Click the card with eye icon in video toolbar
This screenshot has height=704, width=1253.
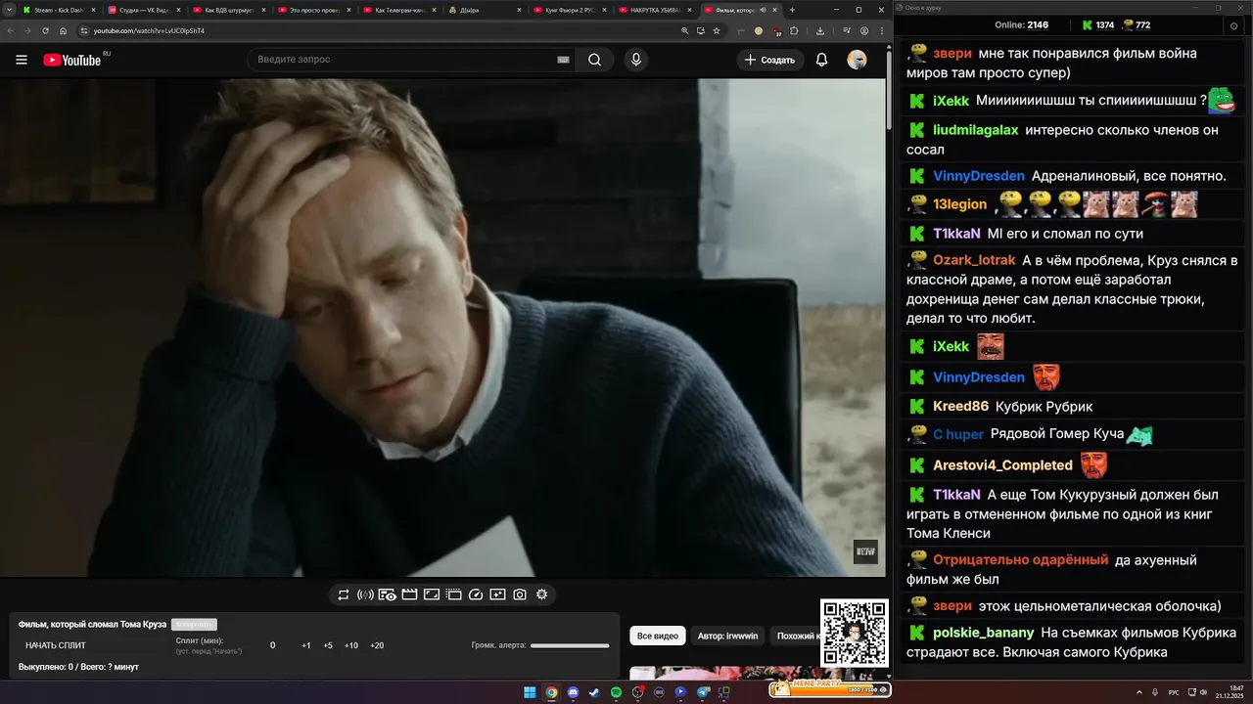pyautogui.click(x=388, y=594)
